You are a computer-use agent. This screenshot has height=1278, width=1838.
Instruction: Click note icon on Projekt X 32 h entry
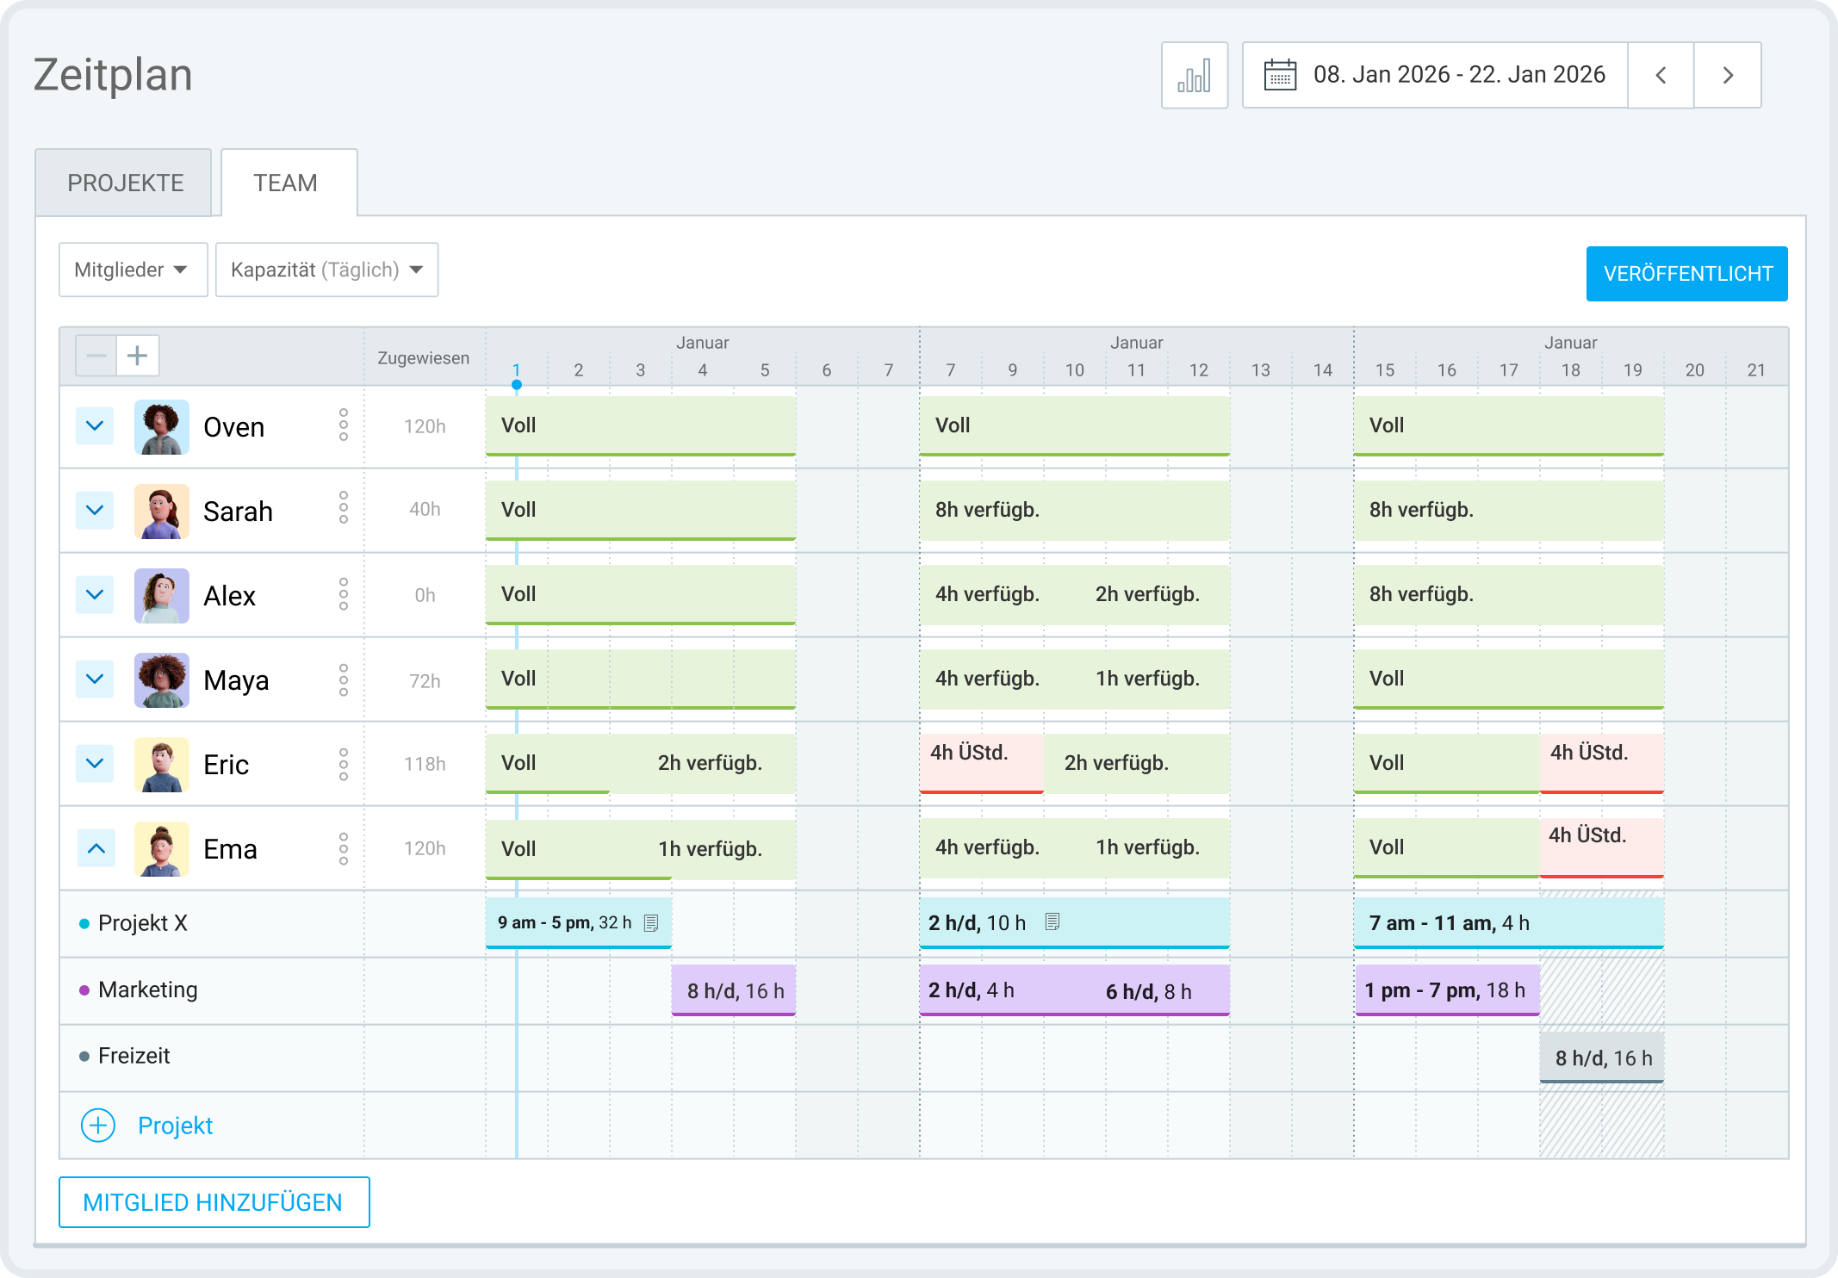(x=651, y=923)
